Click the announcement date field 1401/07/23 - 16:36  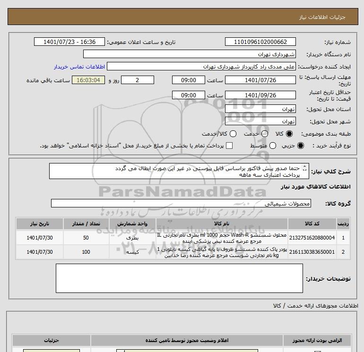pyautogui.click(x=69, y=42)
